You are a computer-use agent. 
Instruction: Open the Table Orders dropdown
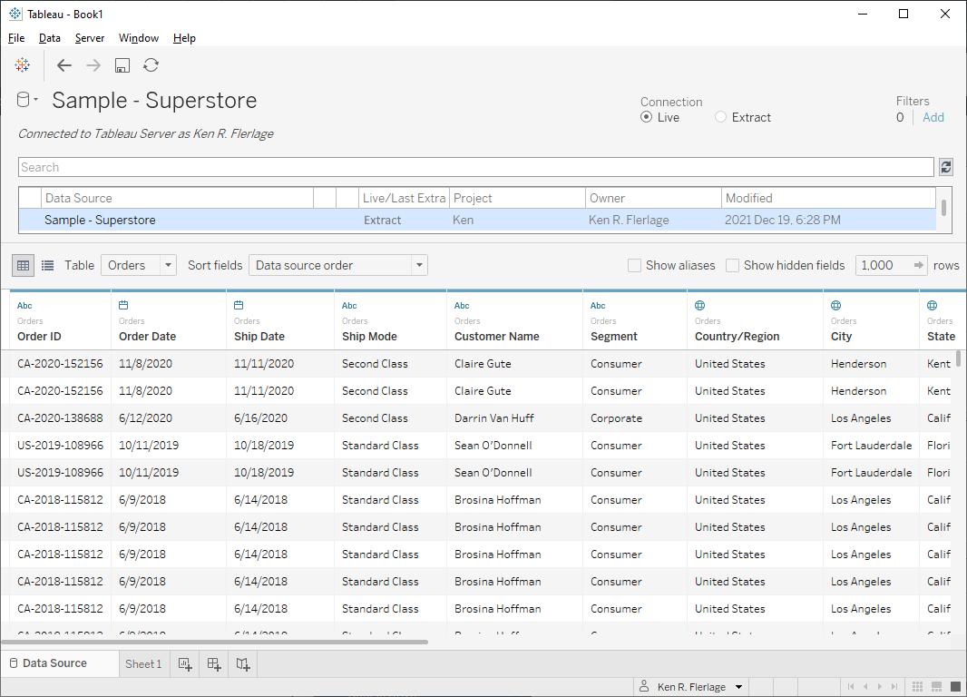coord(139,265)
